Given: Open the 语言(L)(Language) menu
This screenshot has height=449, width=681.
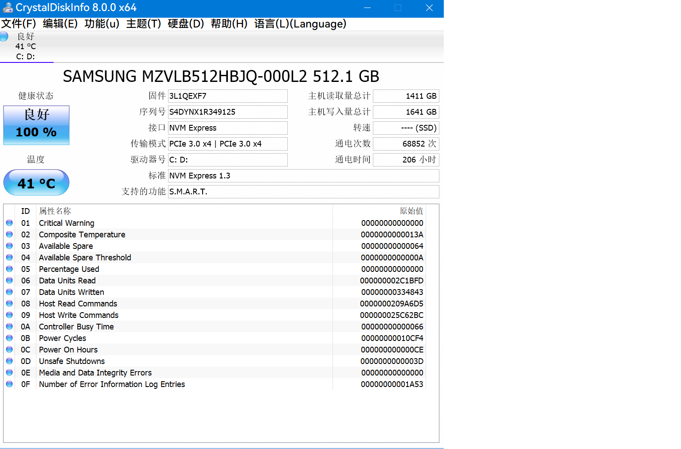Looking at the screenshot, I should click(x=300, y=23).
